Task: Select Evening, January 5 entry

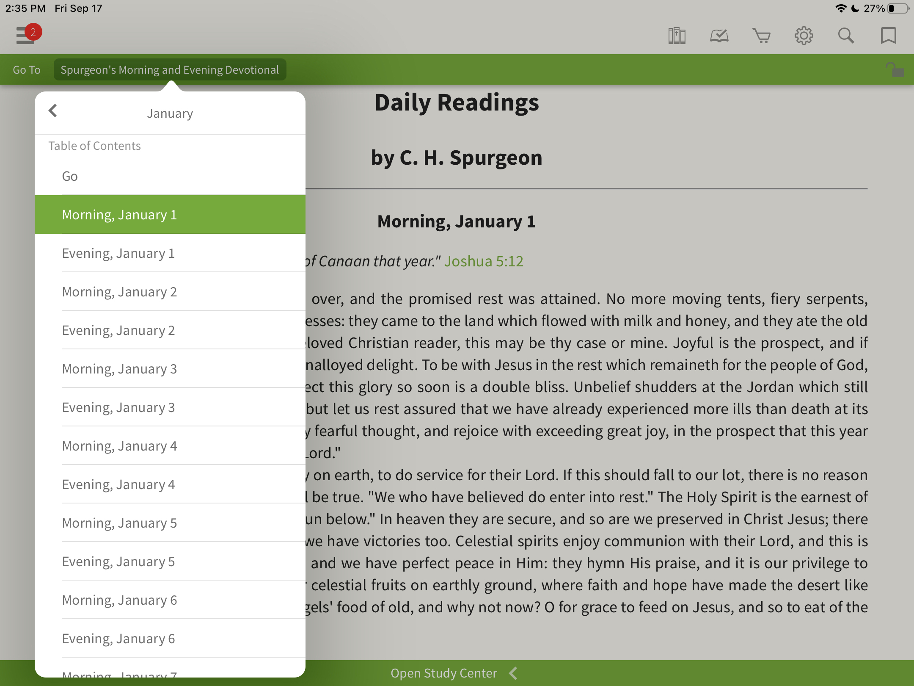Action: [170, 562]
